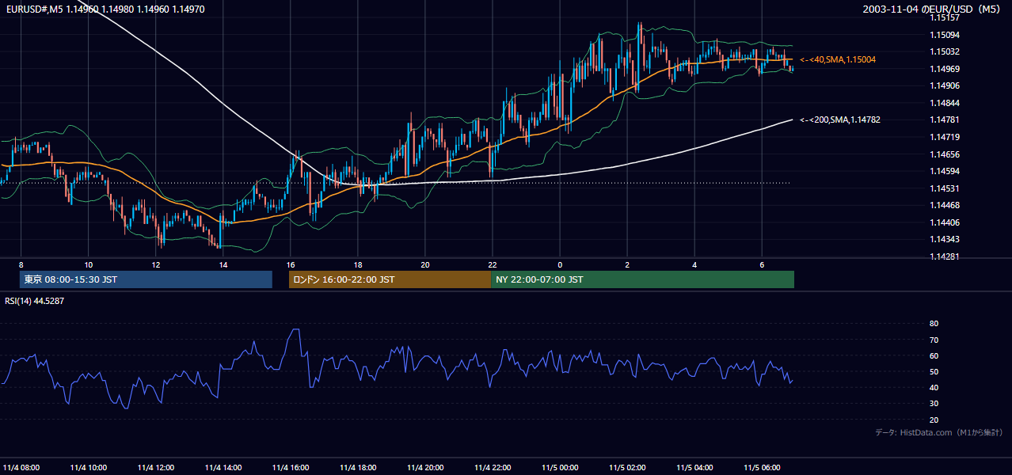
Task: Click the bottom time label 11/5 00:00
Action: (560, 467)
